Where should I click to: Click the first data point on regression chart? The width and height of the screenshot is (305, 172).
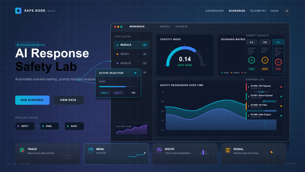pos(166,107)
